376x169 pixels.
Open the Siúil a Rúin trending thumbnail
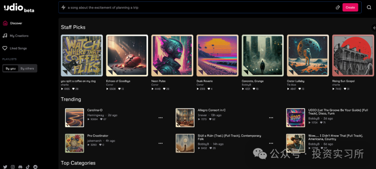click(185, 143)
